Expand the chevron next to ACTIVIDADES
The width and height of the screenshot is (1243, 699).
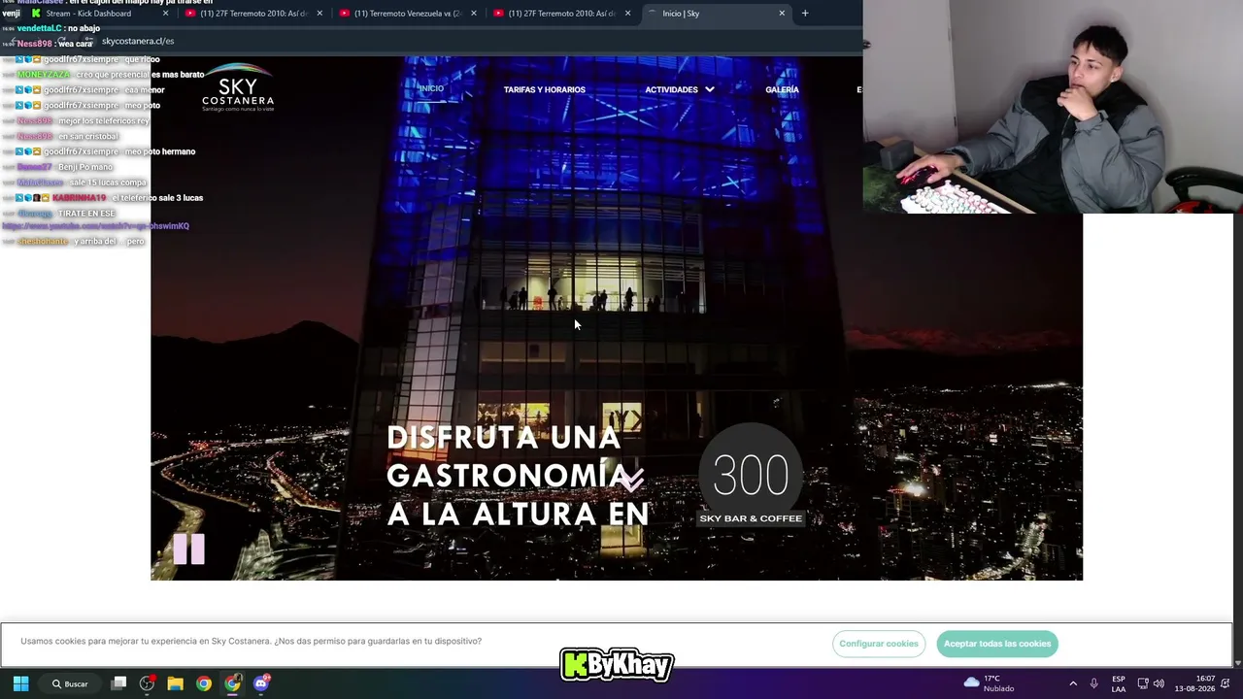coord(710,89)
